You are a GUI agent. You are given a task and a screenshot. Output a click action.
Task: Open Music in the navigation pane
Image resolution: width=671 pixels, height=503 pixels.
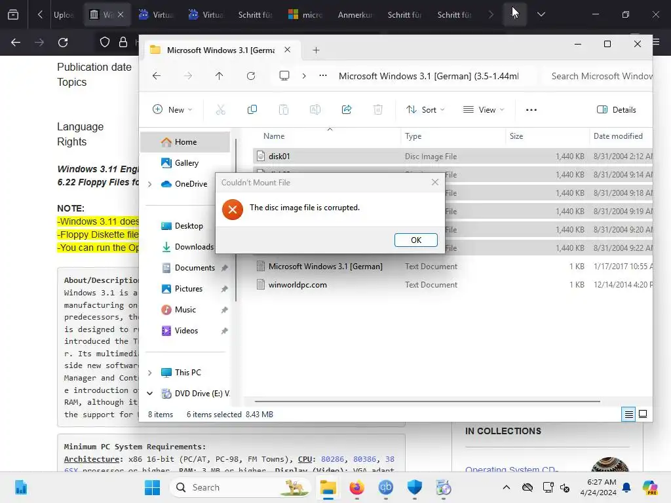[185, 310]
